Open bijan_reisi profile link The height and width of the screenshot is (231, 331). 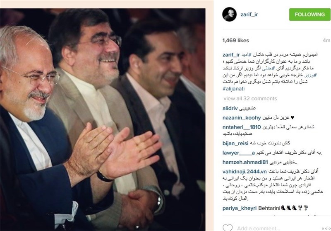pyautogui.click(x=235, y=143)
